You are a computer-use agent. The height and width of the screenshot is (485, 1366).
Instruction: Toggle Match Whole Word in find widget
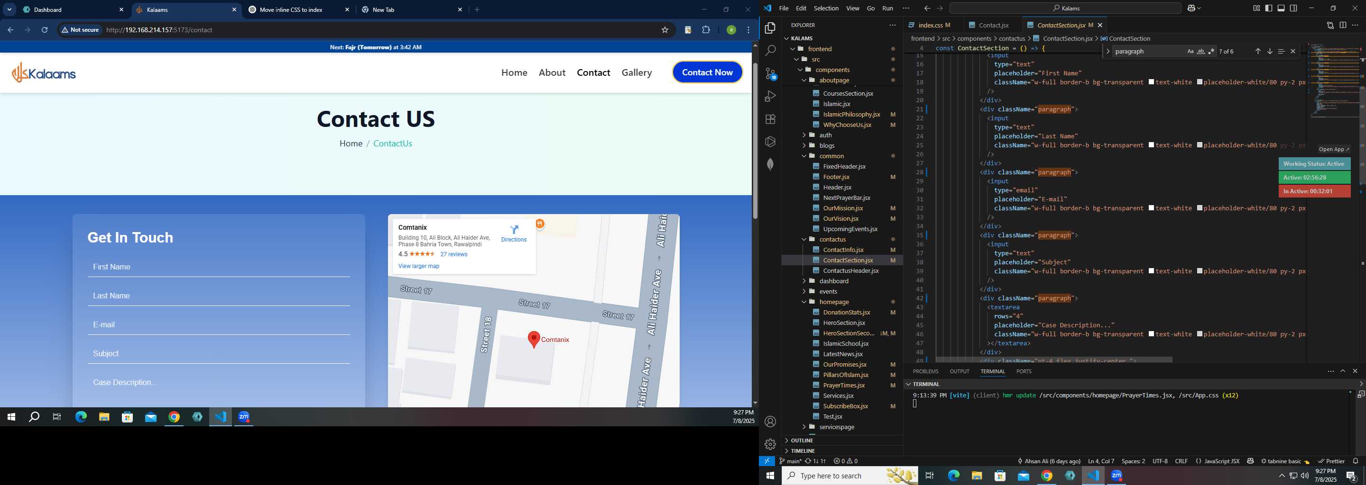[1200, 51]
